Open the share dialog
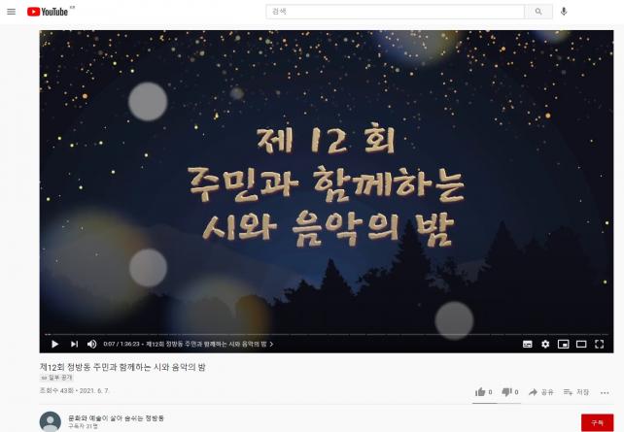The height and width of the screenshot is (432, 624). tap(540, 392)
